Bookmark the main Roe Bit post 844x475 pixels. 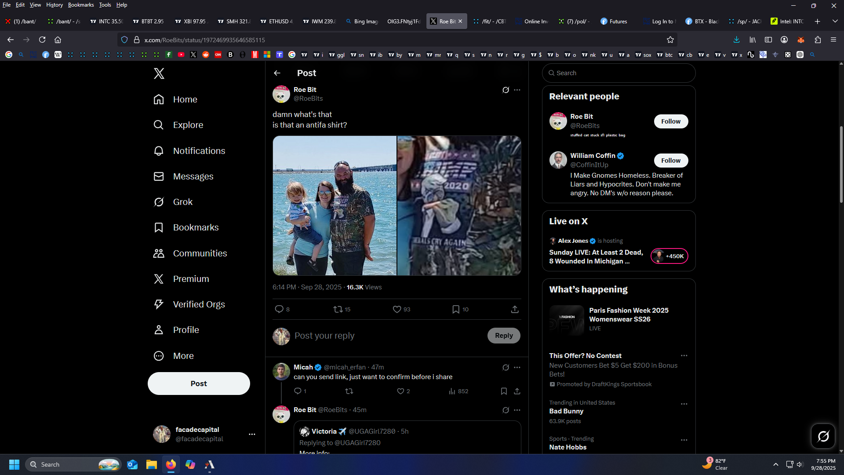(456, 309)
